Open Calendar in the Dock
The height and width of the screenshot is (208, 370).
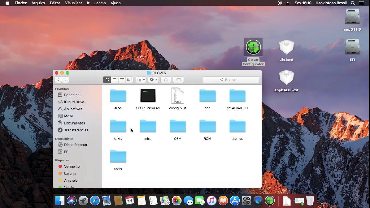(130, 200)
